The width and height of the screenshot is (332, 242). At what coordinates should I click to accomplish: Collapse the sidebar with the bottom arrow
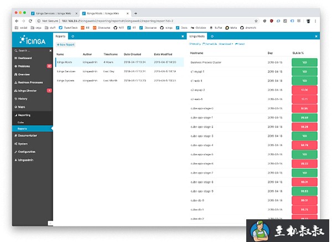(50, 223)
